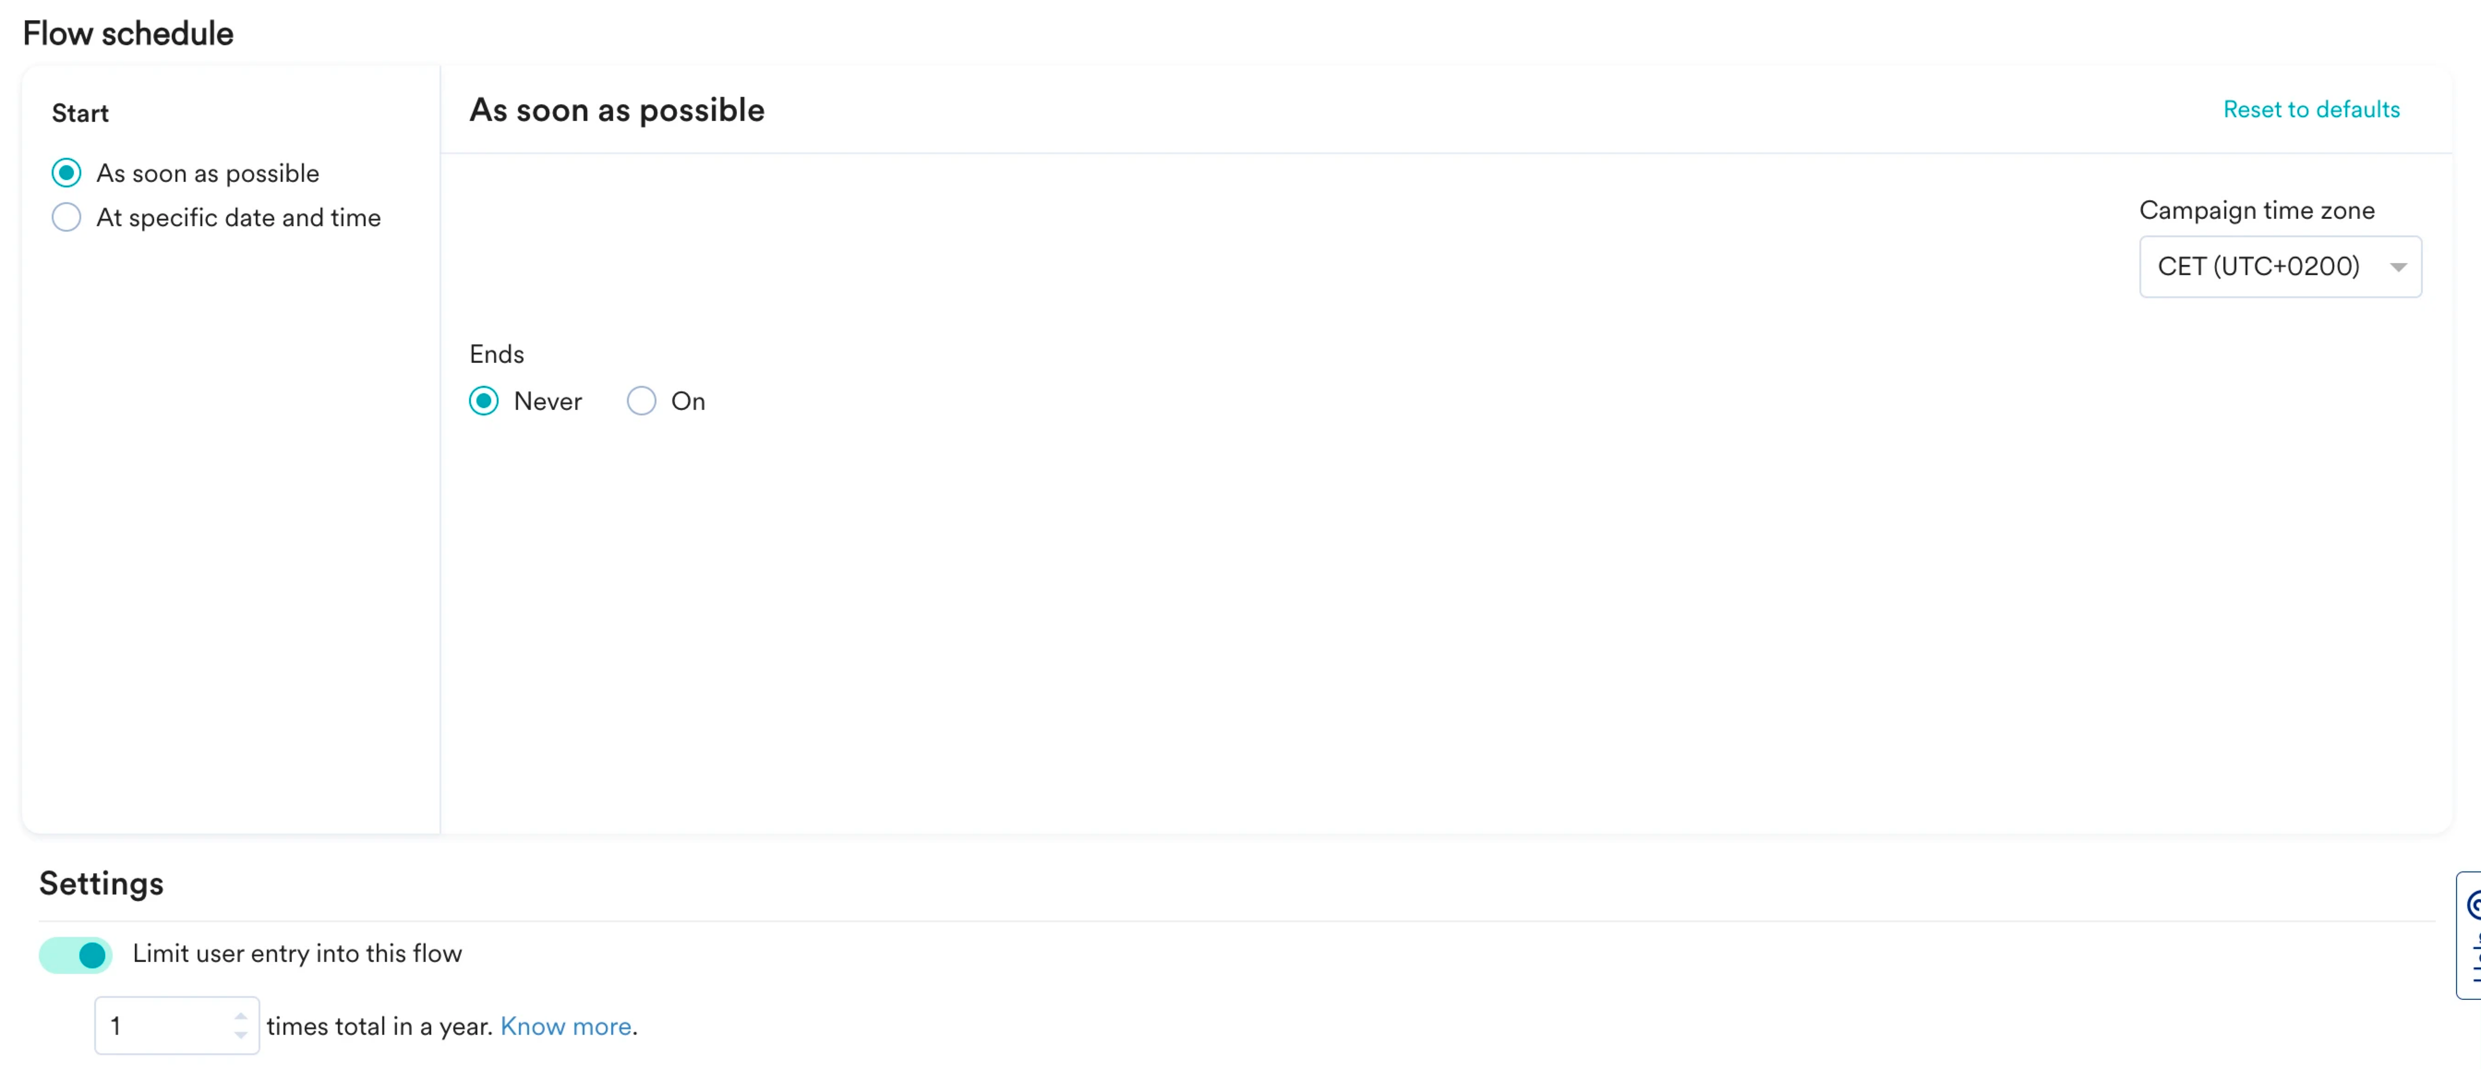Click the 'Campaign time zone' field label
The width and height of the screenshot is (2481, 1069).
2257,210
